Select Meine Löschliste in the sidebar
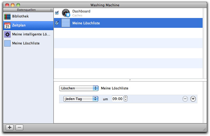210x136 pixels. (28, 43)
